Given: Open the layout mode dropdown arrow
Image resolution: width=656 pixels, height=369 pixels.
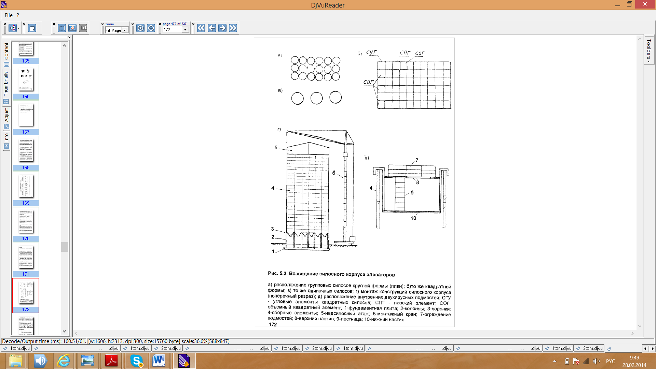Looking at the screenshot, I should point(18,28).
